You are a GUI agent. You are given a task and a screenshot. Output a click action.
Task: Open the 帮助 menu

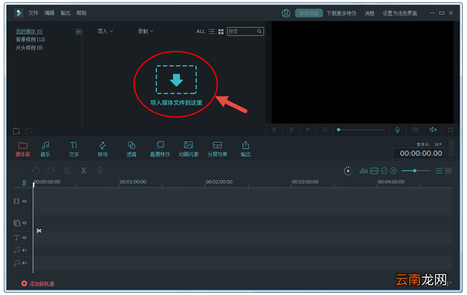(x=82, y=13)
